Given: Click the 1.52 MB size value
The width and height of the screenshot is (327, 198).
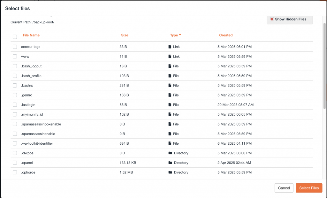Looking at the screenshot, I should (126, 172).
